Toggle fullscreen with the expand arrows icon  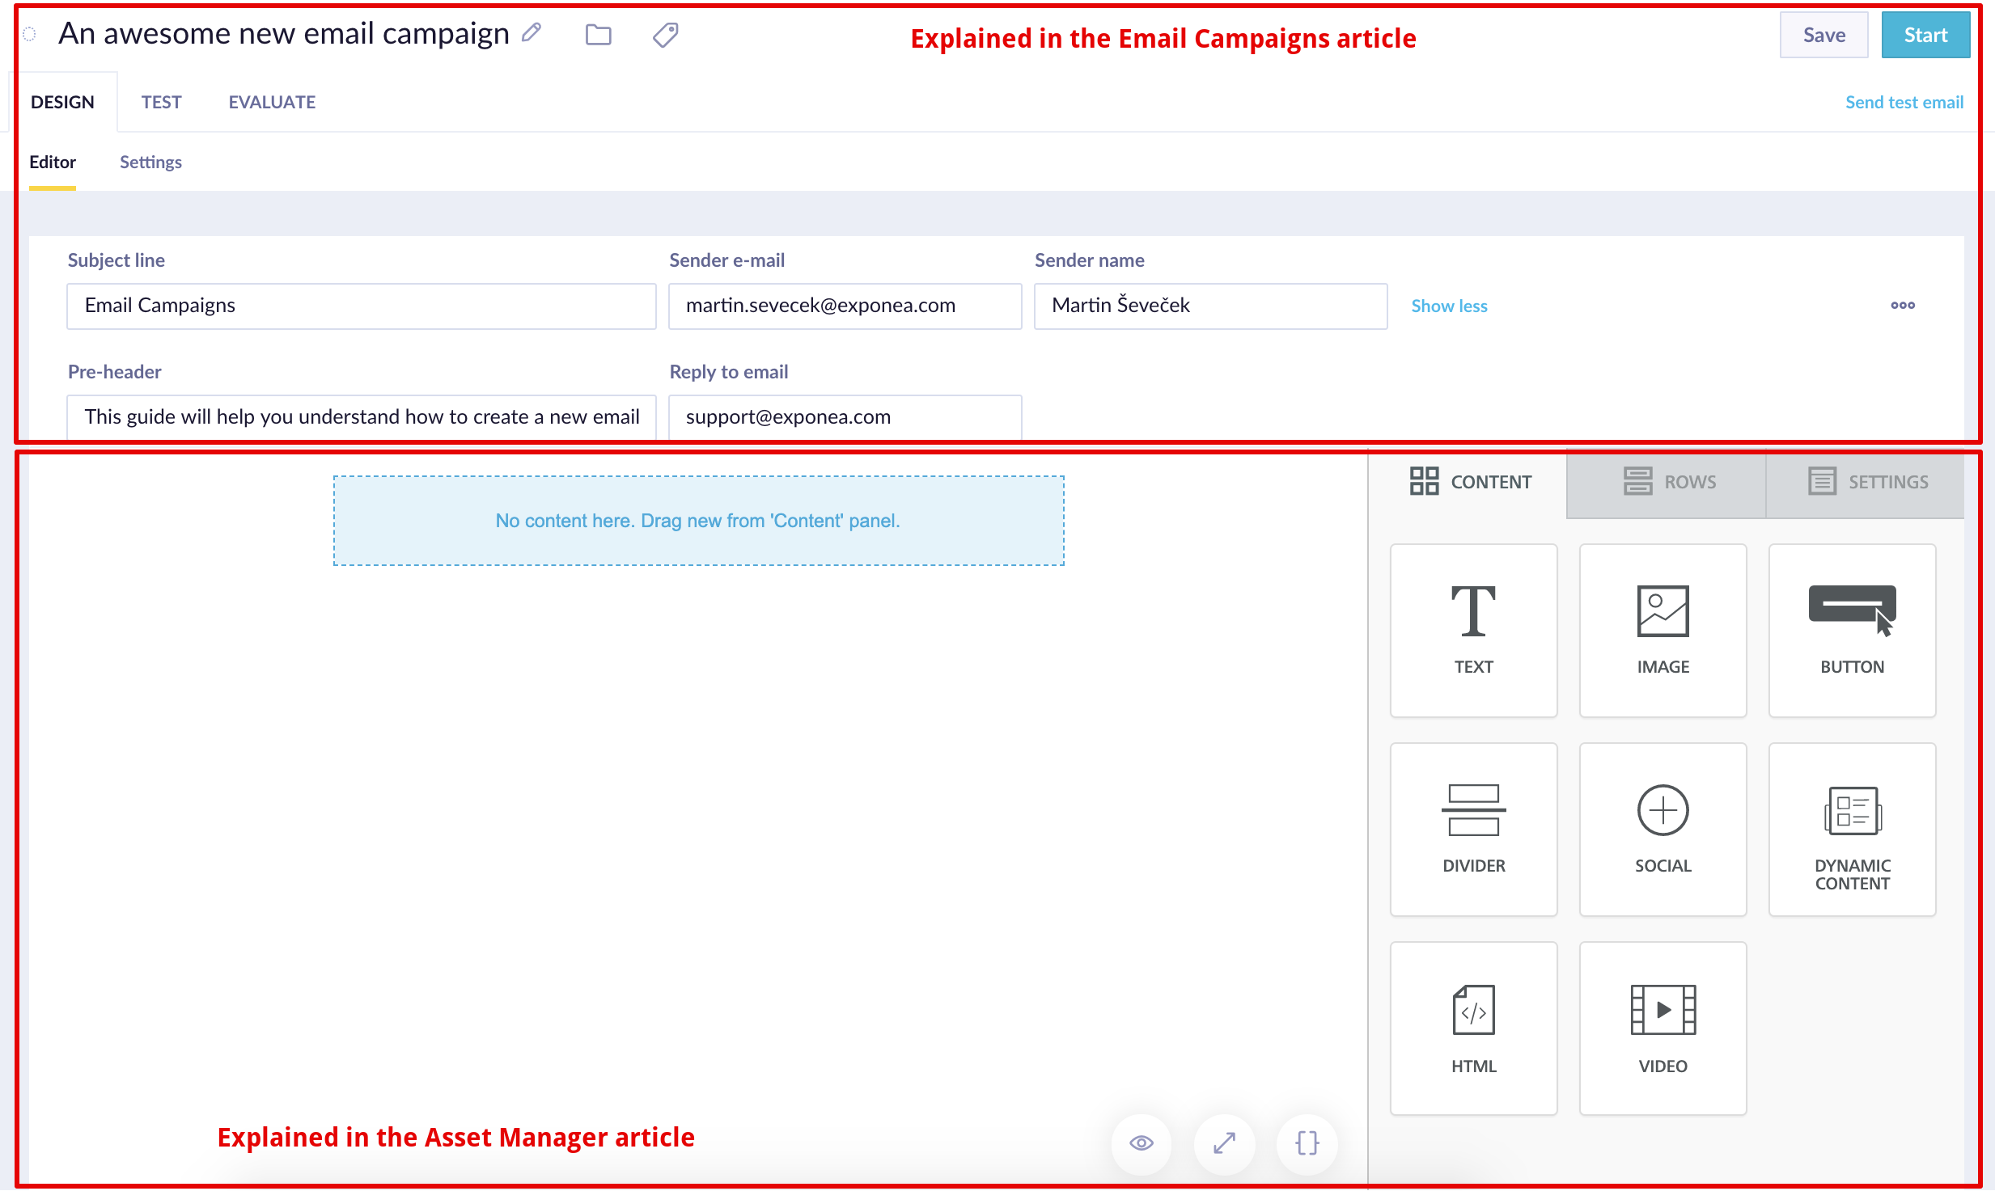click(1224, 1142)
